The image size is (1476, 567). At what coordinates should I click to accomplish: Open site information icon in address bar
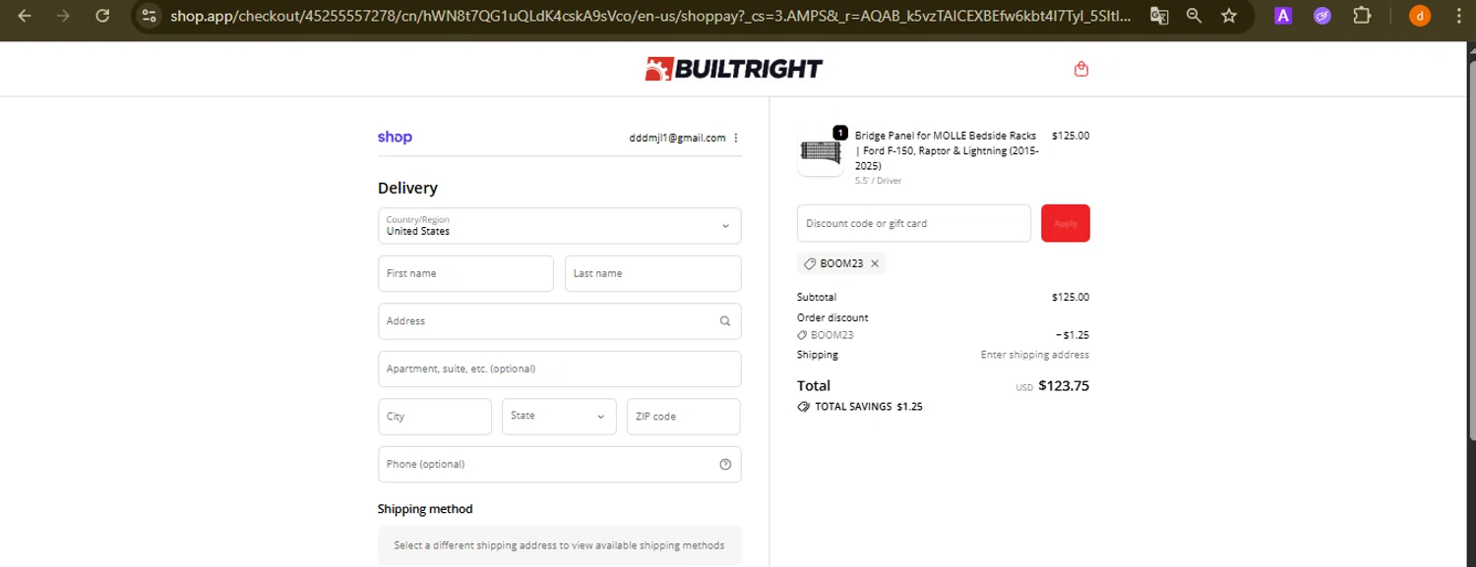point(149,16)
